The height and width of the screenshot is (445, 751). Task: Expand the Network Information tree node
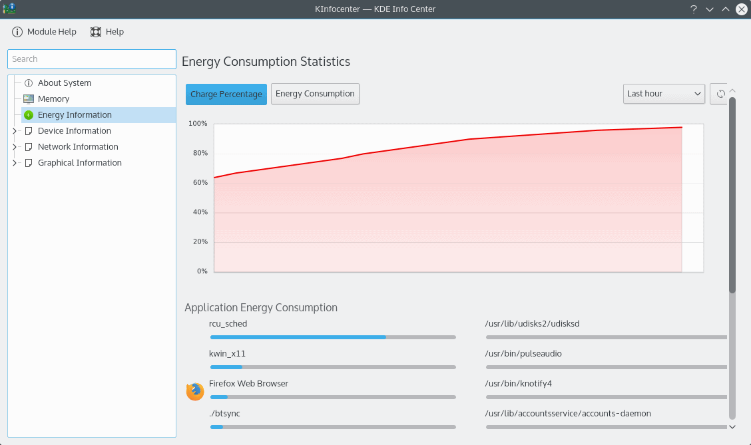point(15,147)
